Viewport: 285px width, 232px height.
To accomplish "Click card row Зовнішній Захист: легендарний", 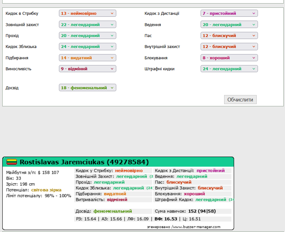I will click(x=113, y=176).
